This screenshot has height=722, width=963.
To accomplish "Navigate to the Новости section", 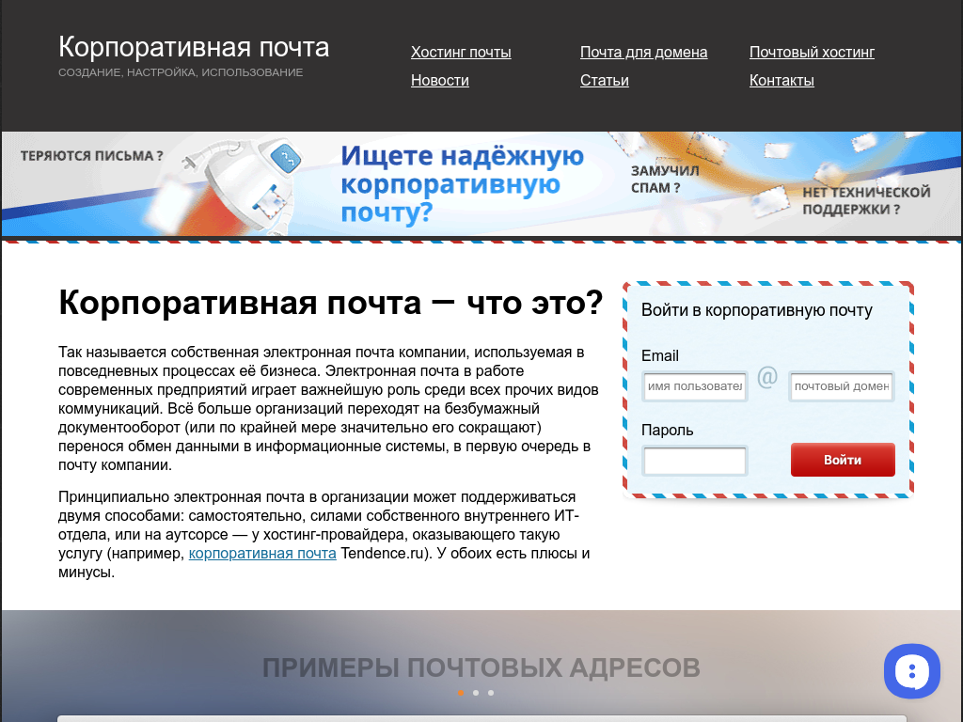I will click(x=440, y=81).
